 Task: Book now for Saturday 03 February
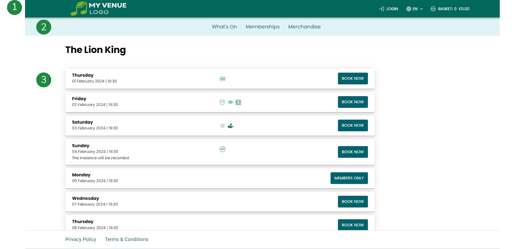pyautogui.click(x=353, y=126)
